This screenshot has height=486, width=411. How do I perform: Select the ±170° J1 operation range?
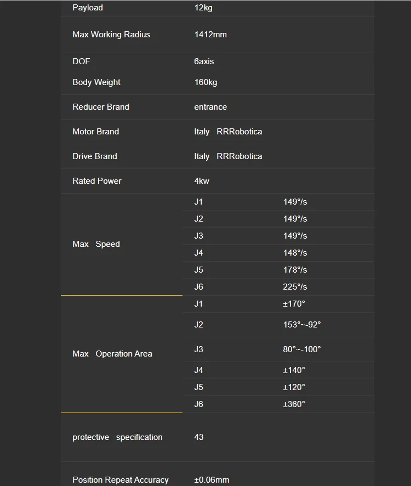click(294, 304)
